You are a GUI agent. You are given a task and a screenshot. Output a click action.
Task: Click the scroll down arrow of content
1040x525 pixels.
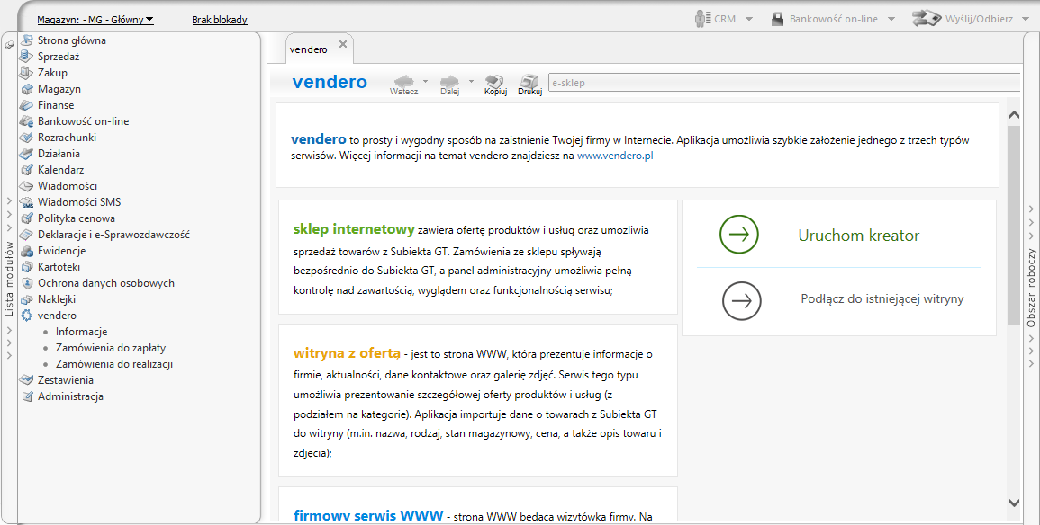[1014, 503]
